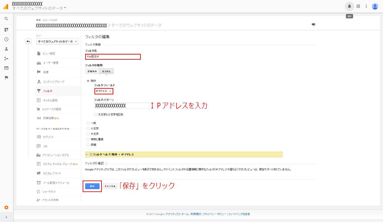The image size is (383, 222).
Task: Click the フィードバックを送信 footer link
Action: (239, 214)
